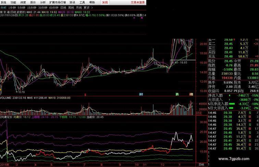
Task: Click the 榜 event marker on chart
Action: click(191, 94)
